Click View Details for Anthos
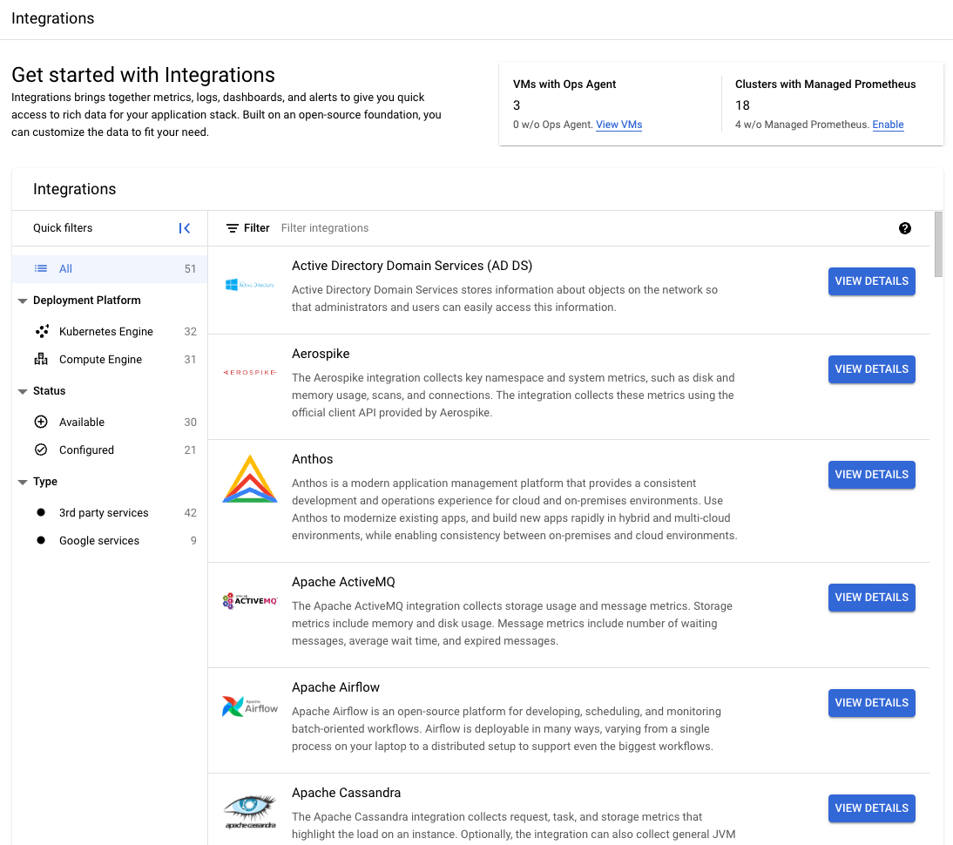The height and width of the screenshot is (845, 953). (x=871, y=474)
